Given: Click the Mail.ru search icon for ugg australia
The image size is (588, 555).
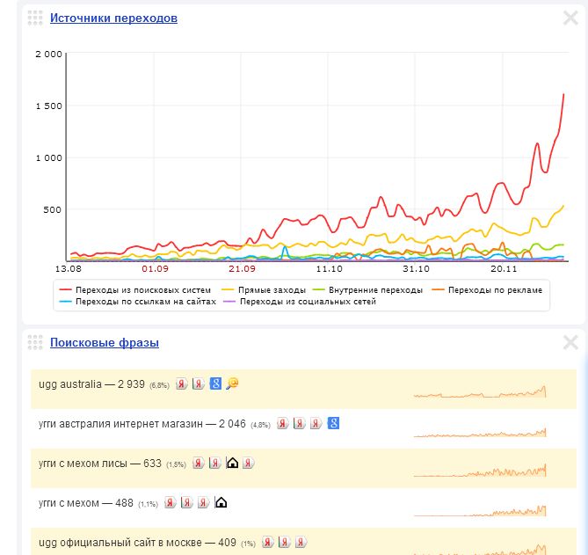Looking at the screenshot, I should click(x=232, y=383).
